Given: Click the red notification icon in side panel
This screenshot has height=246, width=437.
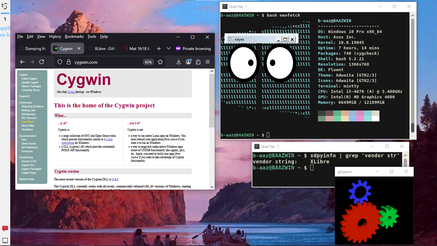Looking at the screenshot, I should point(5,228).
